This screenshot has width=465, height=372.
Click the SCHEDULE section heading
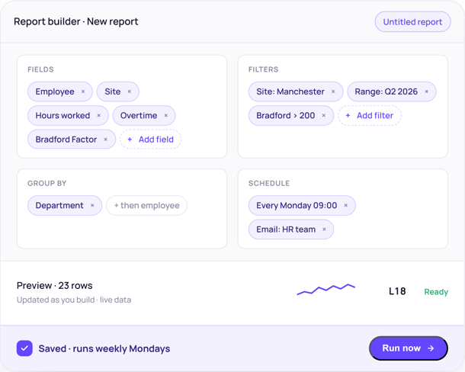click(269, 183)
